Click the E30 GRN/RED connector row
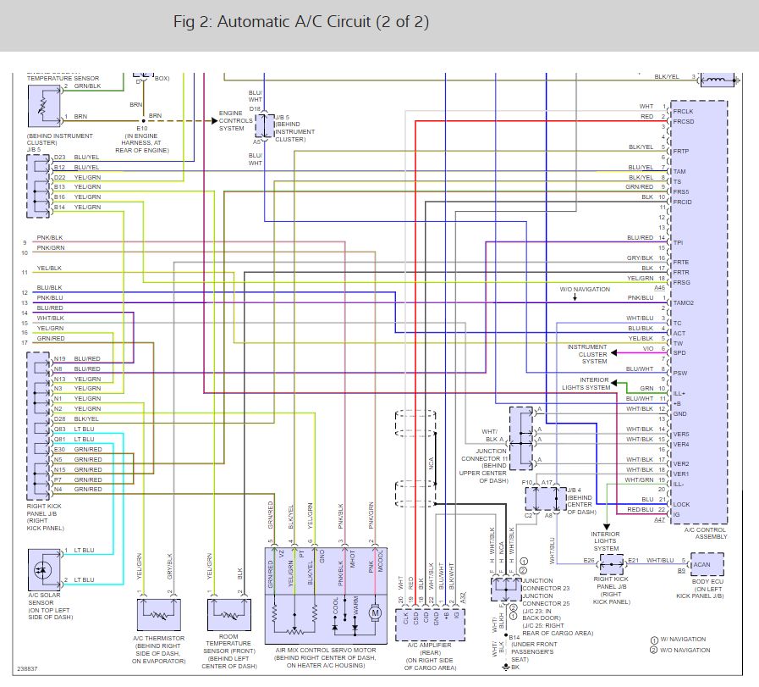Screen dimensions: 759x687 78,450
